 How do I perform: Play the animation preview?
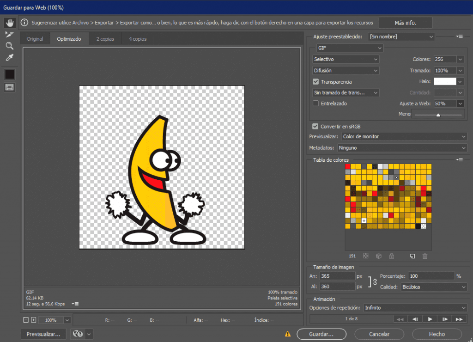coord(430,318)
